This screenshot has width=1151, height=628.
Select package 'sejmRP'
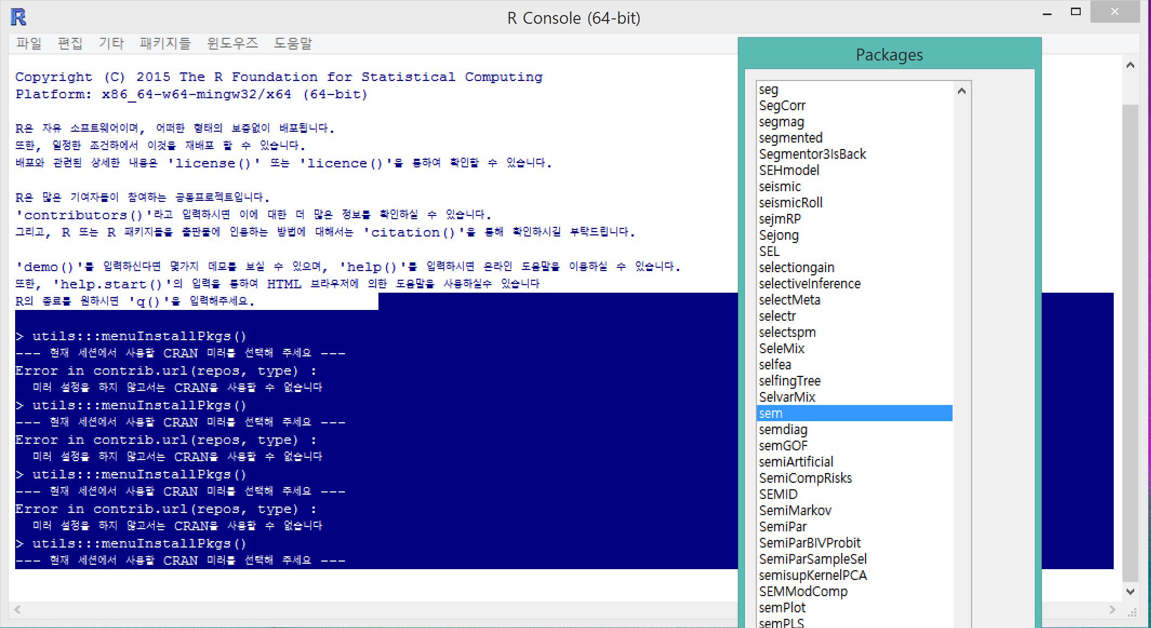point(854,219)
